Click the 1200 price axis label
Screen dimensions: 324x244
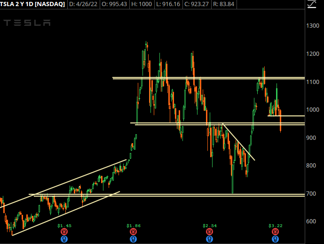pyautogui.click(x=313, y=54)
